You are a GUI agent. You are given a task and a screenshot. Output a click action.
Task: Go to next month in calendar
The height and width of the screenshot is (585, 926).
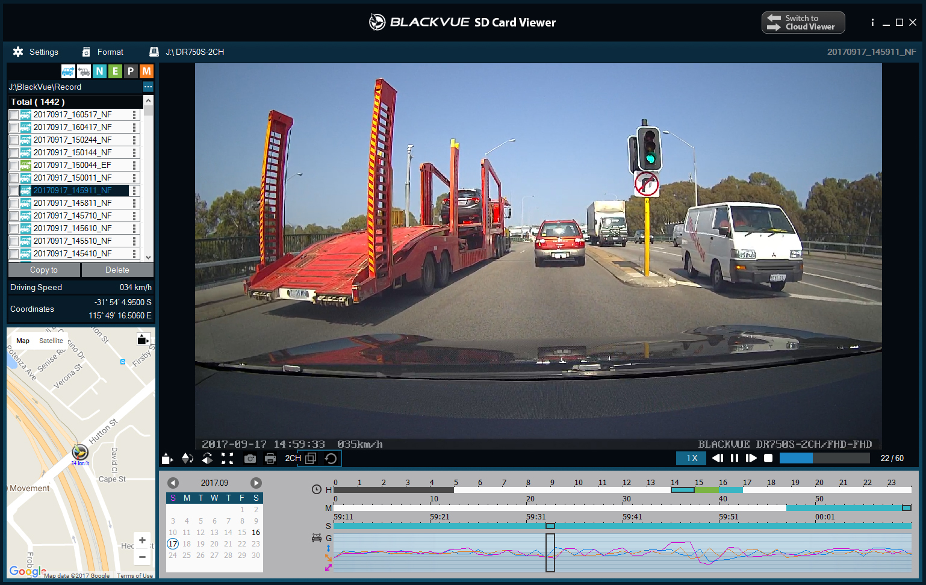[x=256, y=483]
